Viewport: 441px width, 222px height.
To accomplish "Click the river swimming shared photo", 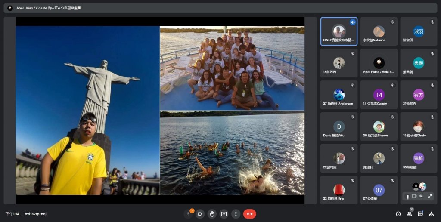I will tap(232, 153).
